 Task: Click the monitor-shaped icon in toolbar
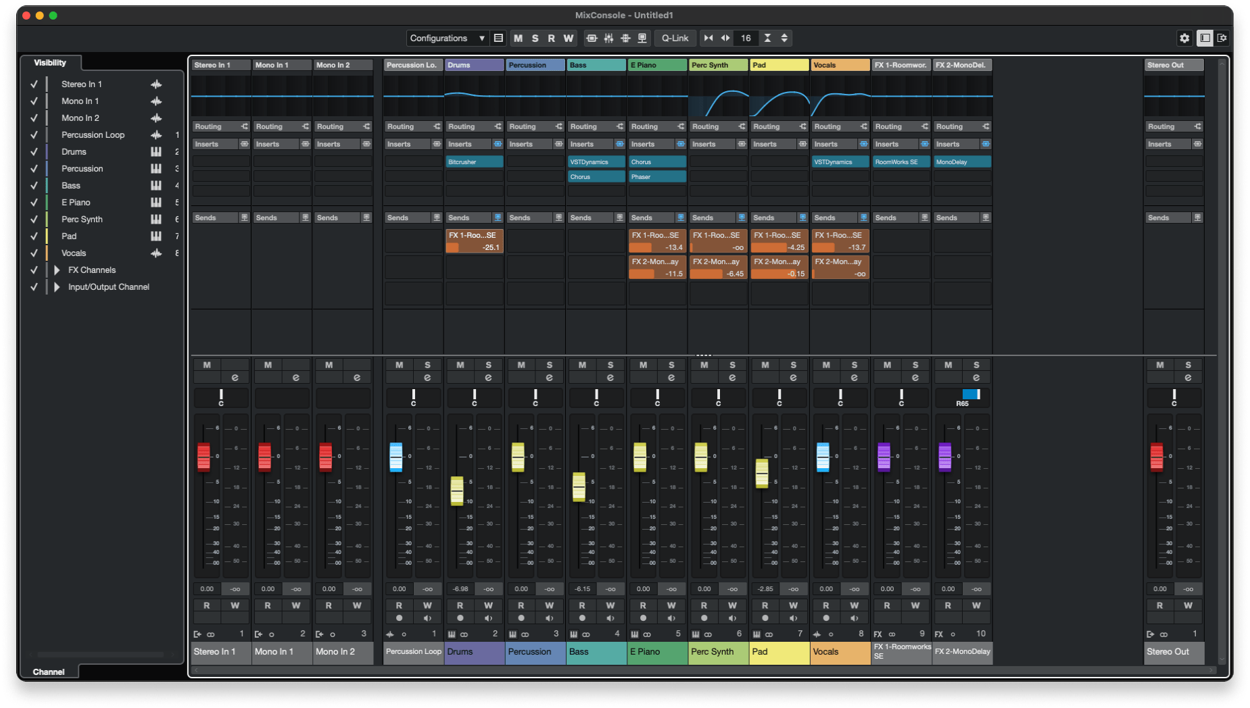(642, 39)
